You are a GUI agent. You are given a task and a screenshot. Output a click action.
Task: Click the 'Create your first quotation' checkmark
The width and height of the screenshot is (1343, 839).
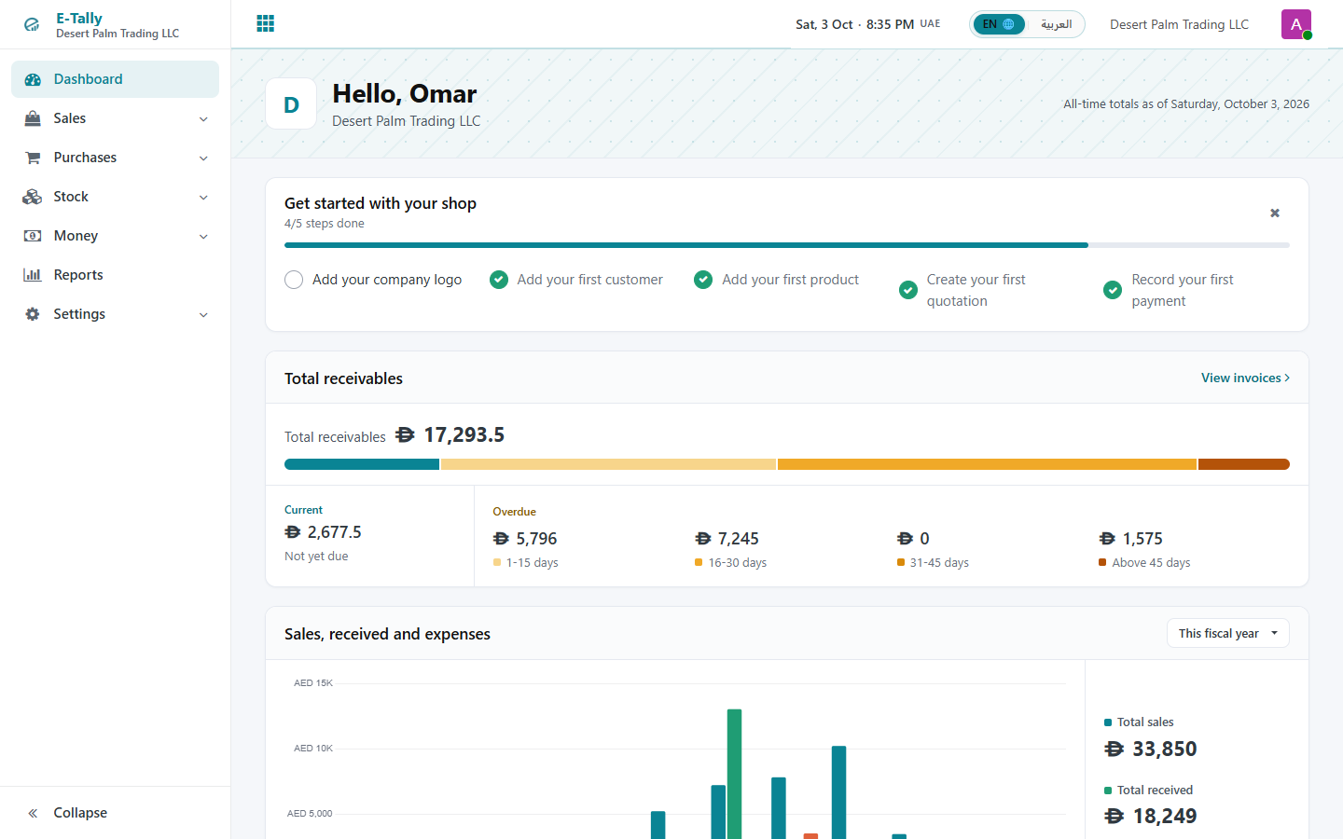908,290
